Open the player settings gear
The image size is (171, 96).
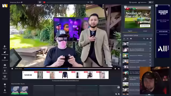point(115,69)
